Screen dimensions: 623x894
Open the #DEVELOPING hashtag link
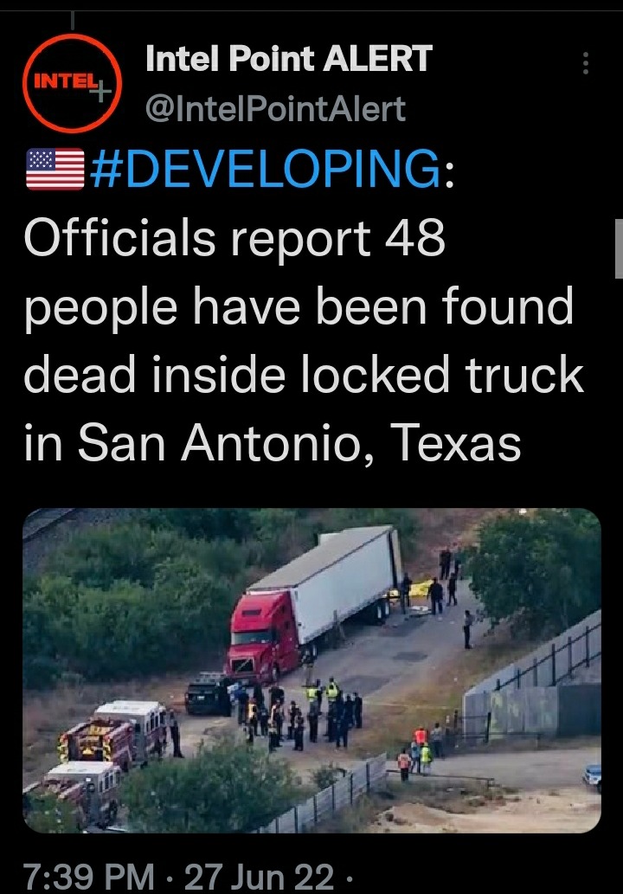266,168
